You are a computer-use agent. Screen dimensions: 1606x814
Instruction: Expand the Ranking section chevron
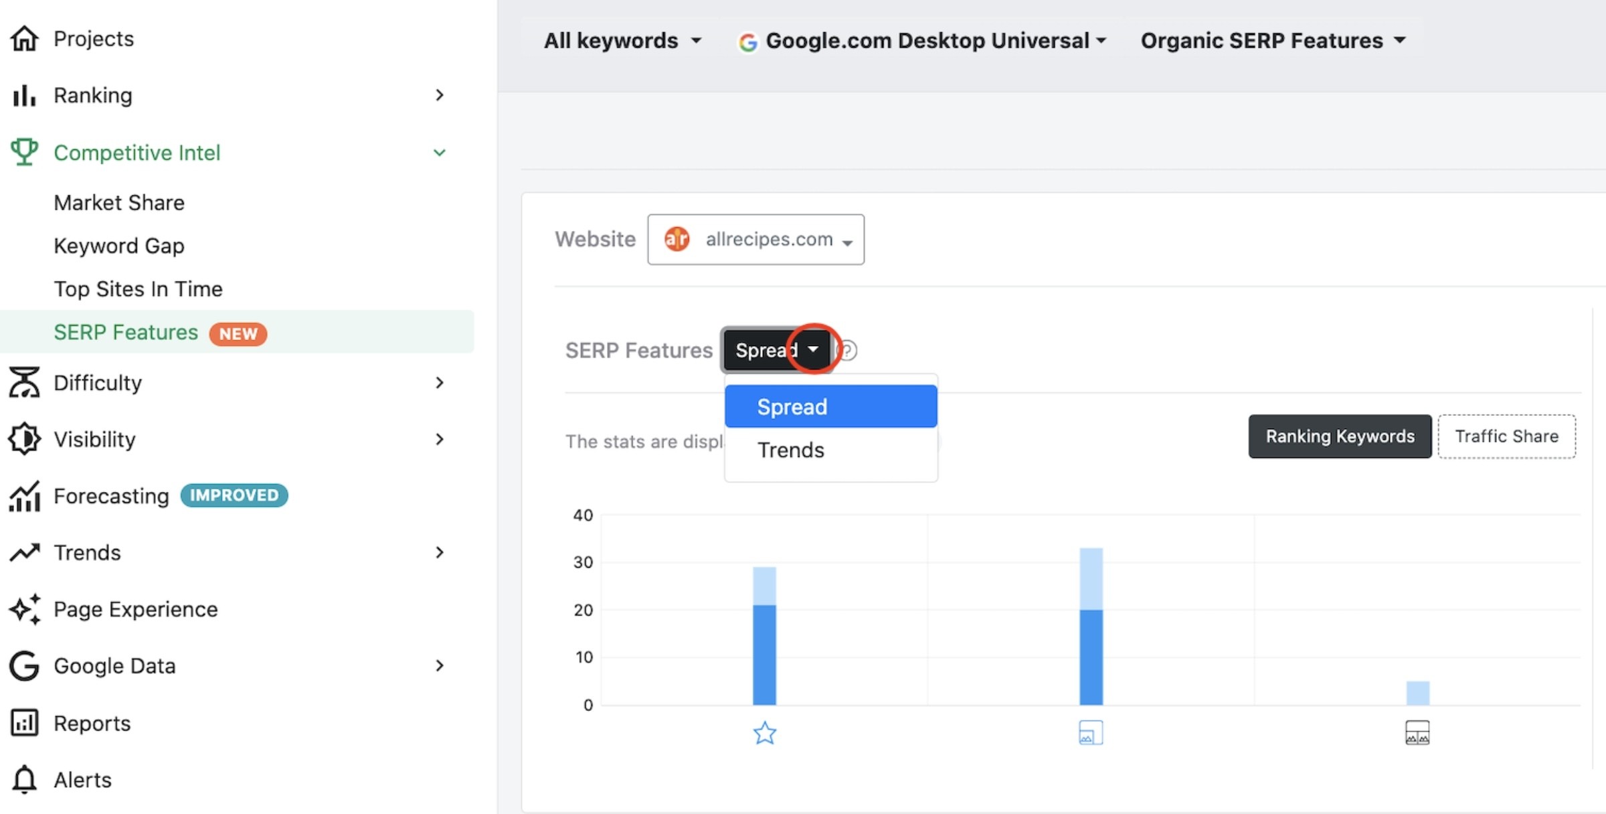click(x=440, y=95)
